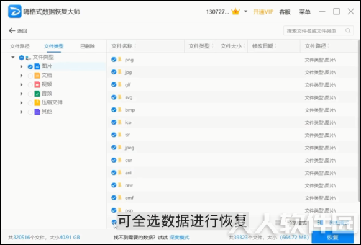Expand the 压缩文件 tree node
Screen dimensions: 361x245
click(21, 103)
